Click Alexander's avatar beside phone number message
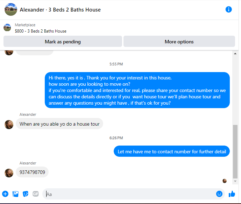The image size is (241, 204). pos(9,173)
